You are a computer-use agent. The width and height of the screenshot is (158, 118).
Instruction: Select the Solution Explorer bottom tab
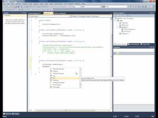click(120, 44)
